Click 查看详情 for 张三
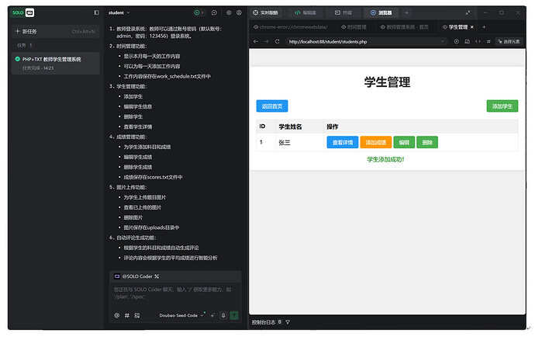This screenshot has height=340, width=535. click(x=342, y=142)
